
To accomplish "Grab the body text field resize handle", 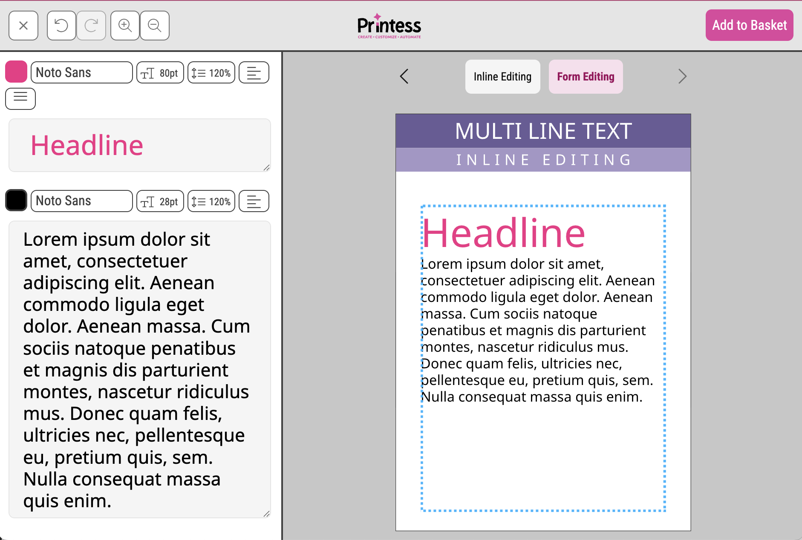I will click(267, 514).
